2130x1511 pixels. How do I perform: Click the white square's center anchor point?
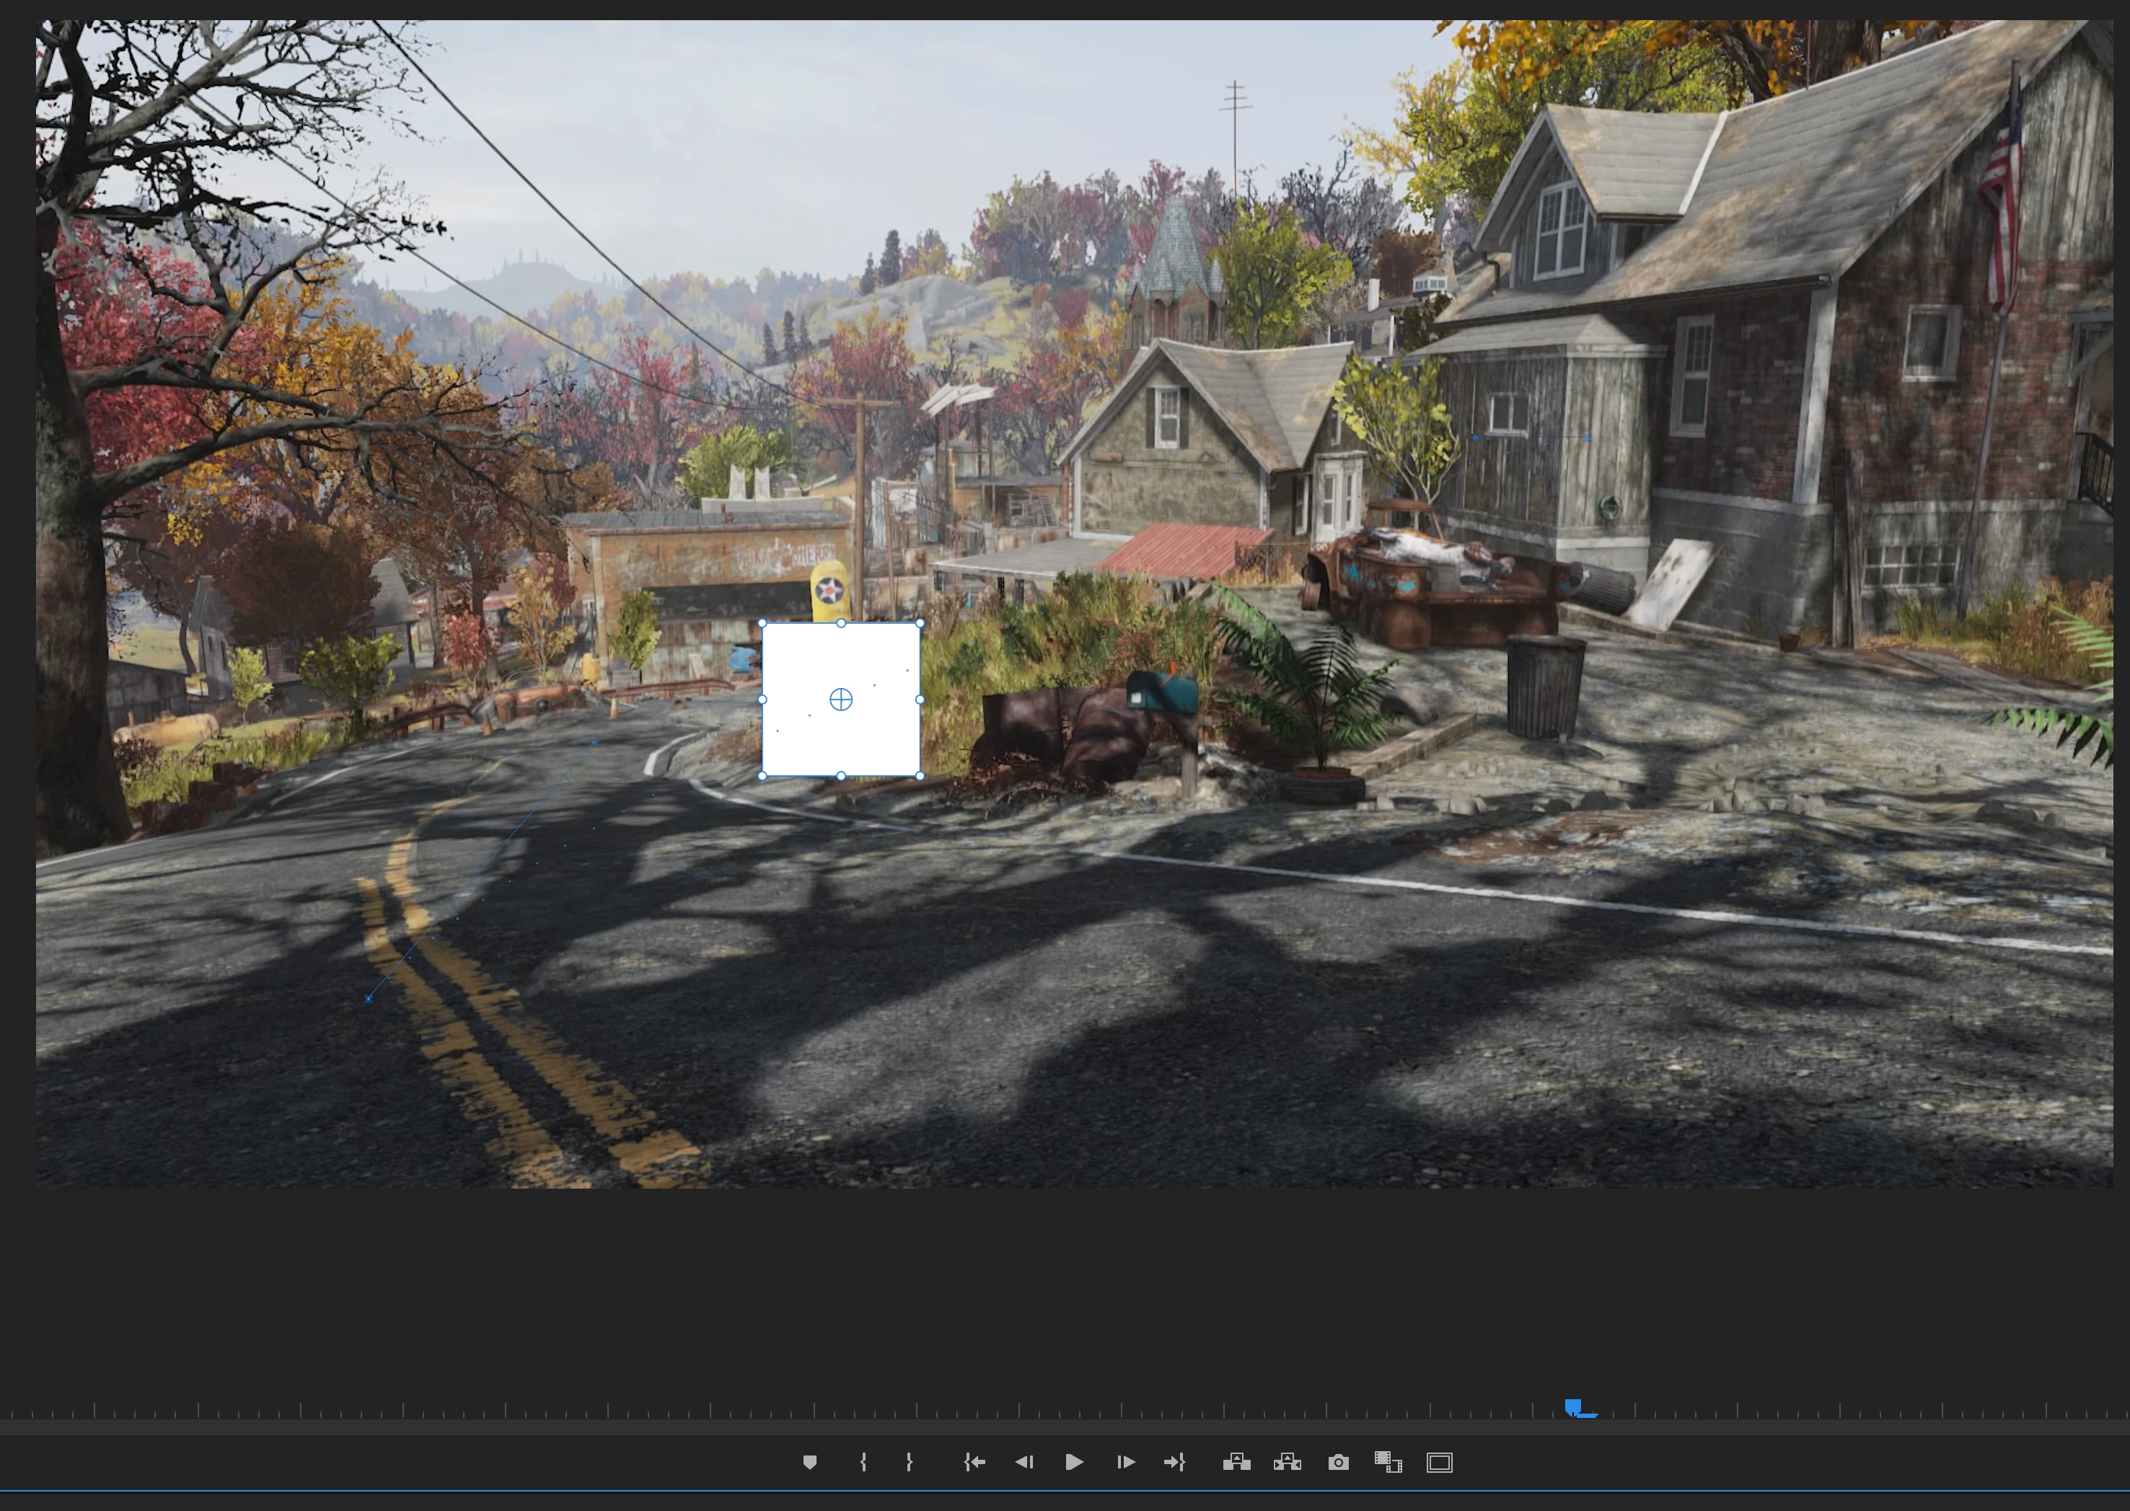(840, 700)
